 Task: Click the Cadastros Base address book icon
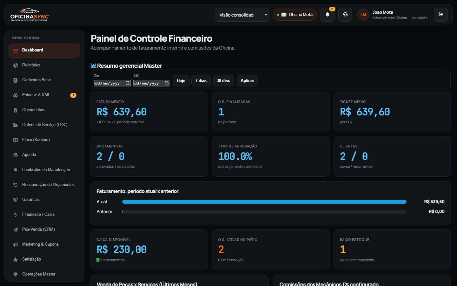pyautogui.click(x=16, y=80)
